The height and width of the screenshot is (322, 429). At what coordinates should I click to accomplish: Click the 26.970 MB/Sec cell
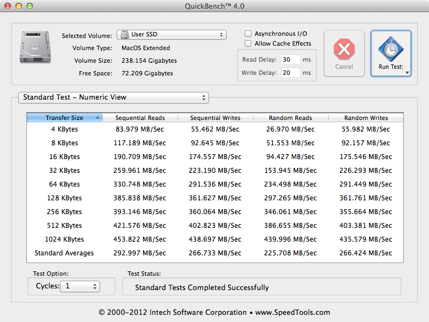pos(290,129)
